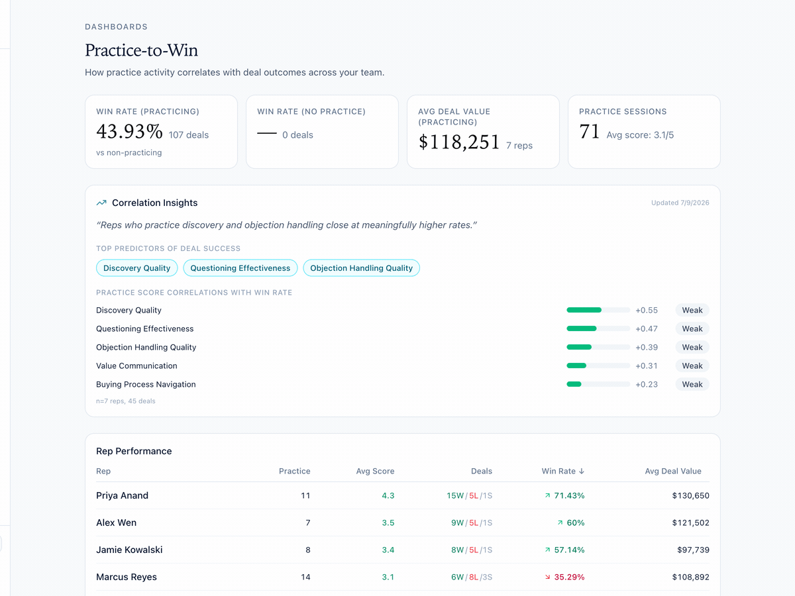Screen dimensions: 795x596
Task: Open the Win Rate (No Practice) card
Action: 322,132
